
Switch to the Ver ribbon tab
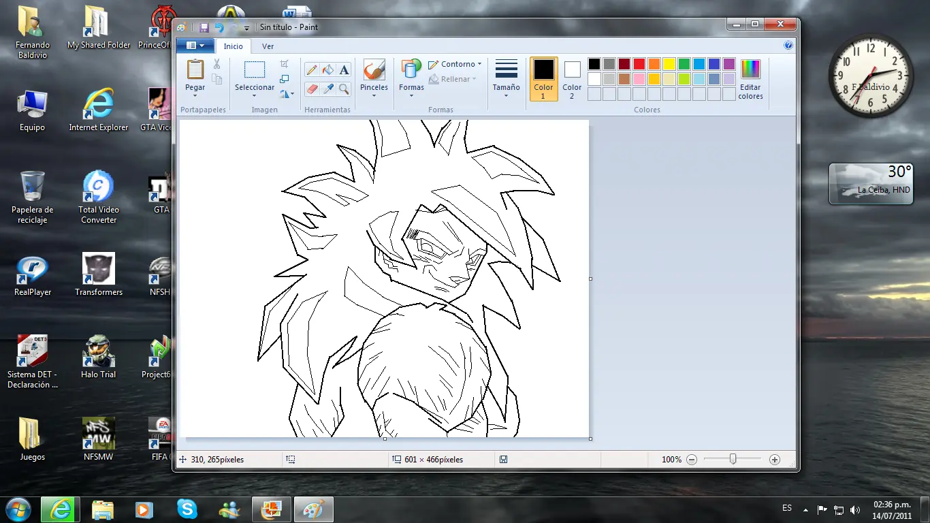268,46
